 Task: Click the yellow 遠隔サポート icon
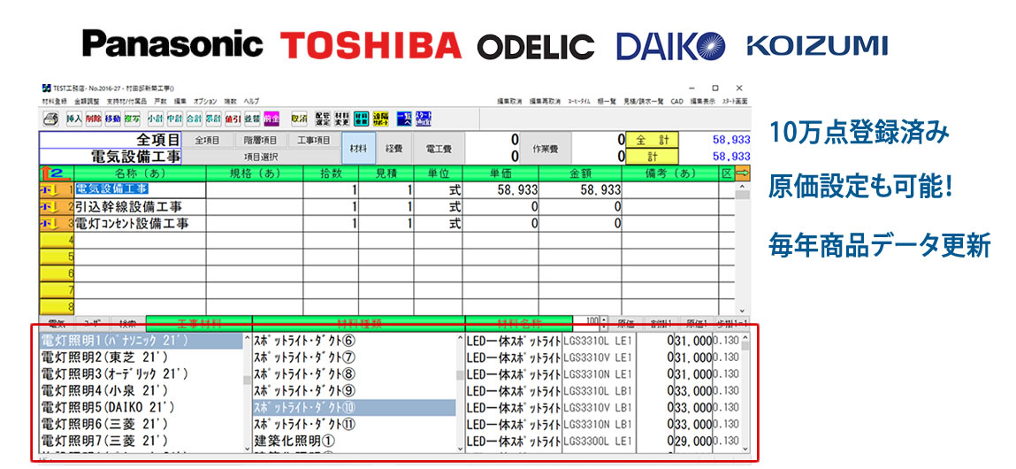click(380, 119)
